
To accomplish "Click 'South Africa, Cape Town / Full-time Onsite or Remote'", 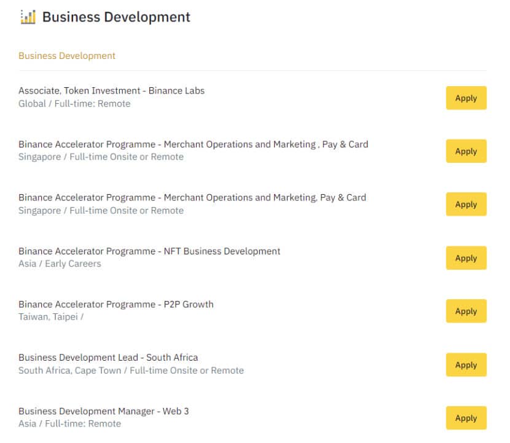I will (x=131, y=370).
